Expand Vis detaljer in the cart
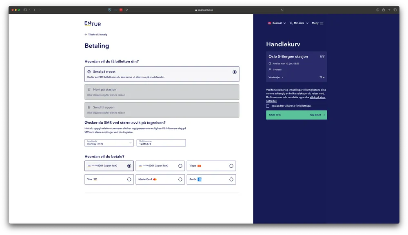The height and width of the screenshot is (235, 408). (276, 77)
